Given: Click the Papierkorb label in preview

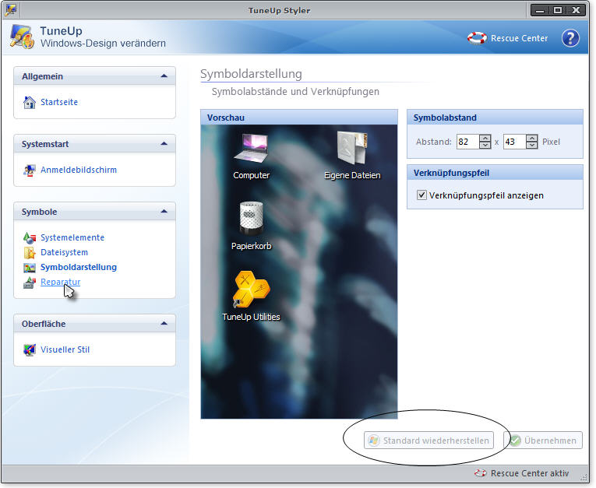Looking at the screenshot, I should (x=251, y=246).
